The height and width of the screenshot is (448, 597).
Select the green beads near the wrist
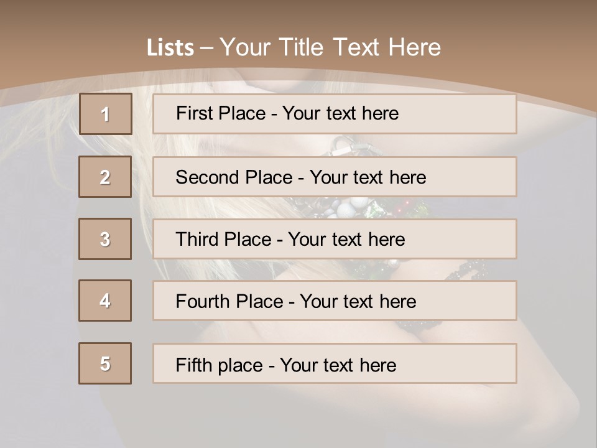[373, 269]
